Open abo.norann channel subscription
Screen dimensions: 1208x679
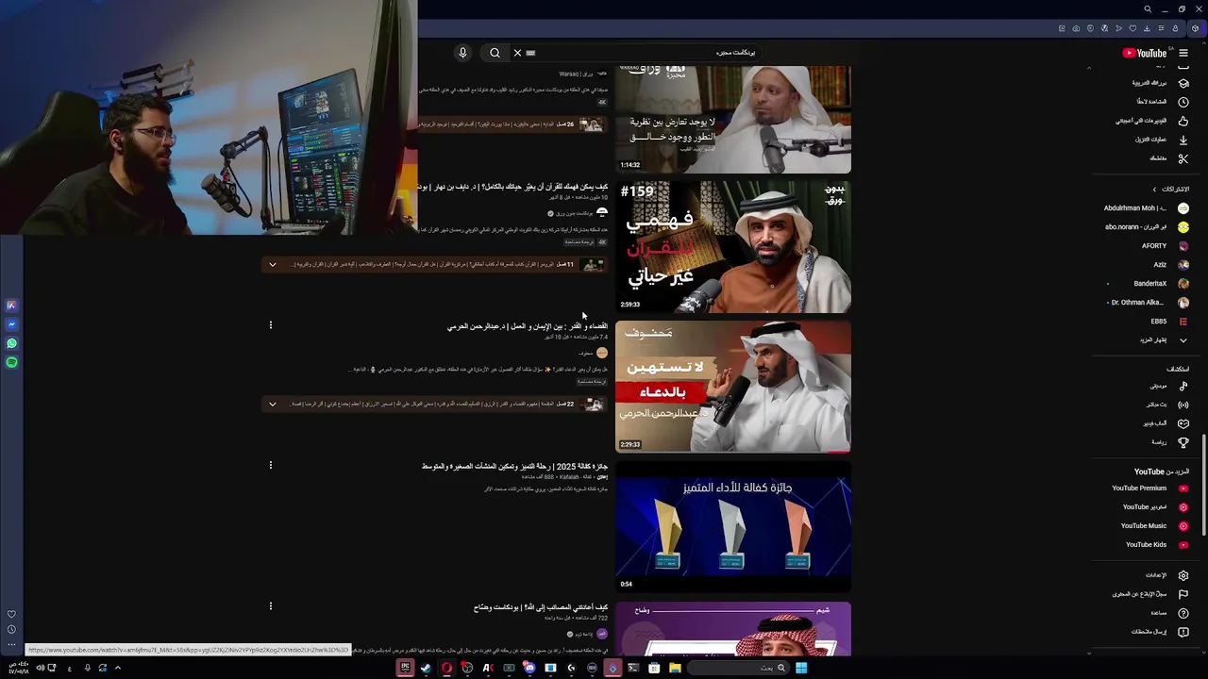pyautogui.click(x=1147, y=226)
